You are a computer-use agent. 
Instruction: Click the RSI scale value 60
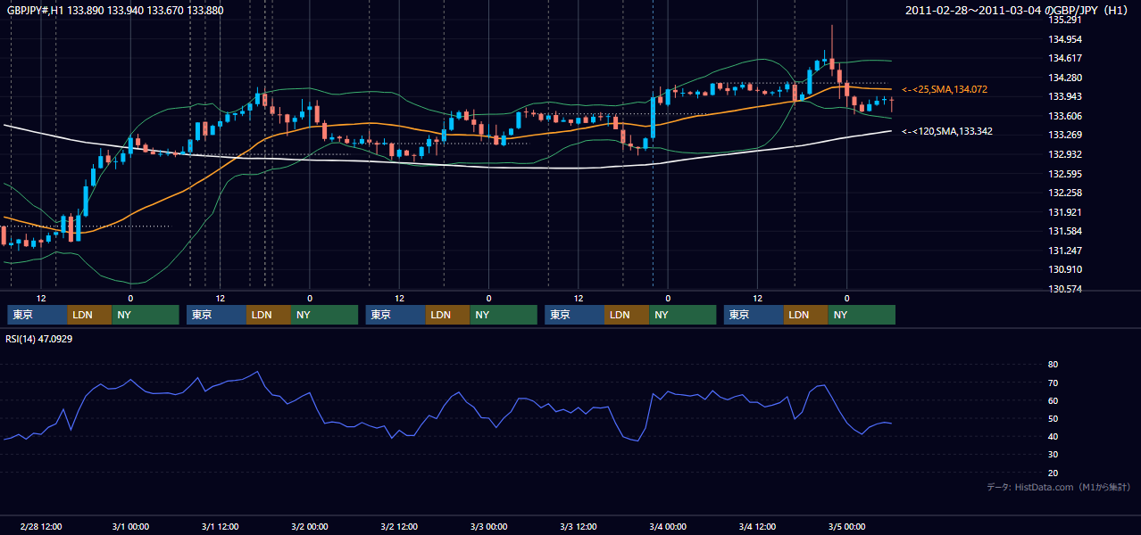point(1053,400)
